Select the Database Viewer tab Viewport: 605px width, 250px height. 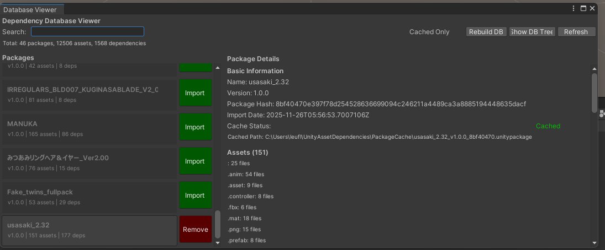[31, 9]
